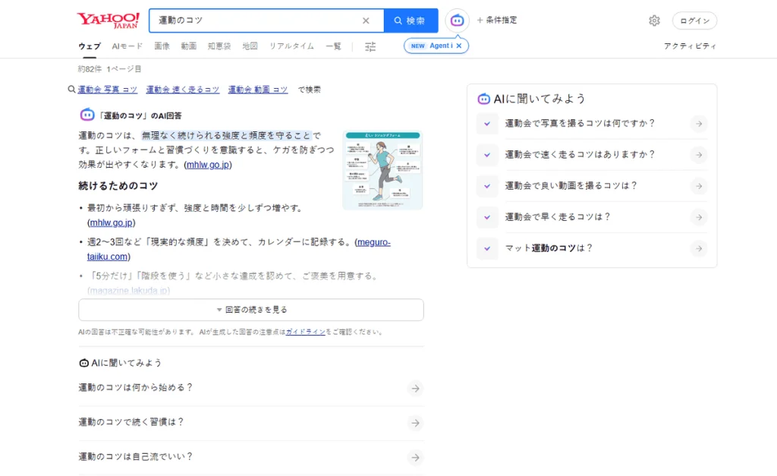
Task: Open the mhlw.go.jp link in first paragraph
Action: tap(208, 164)
